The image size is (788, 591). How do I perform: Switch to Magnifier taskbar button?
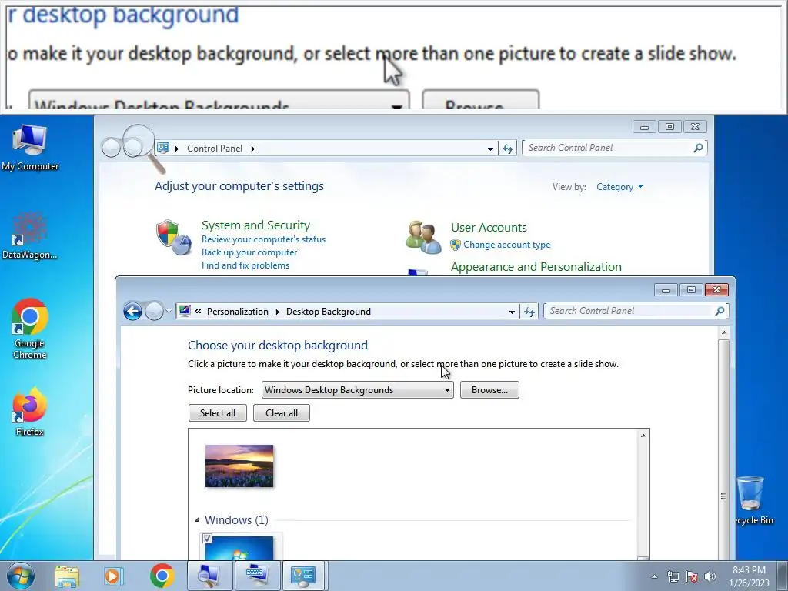[x=209, y=576]
